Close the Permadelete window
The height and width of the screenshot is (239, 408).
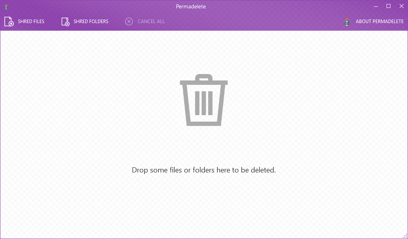(402, 6)
